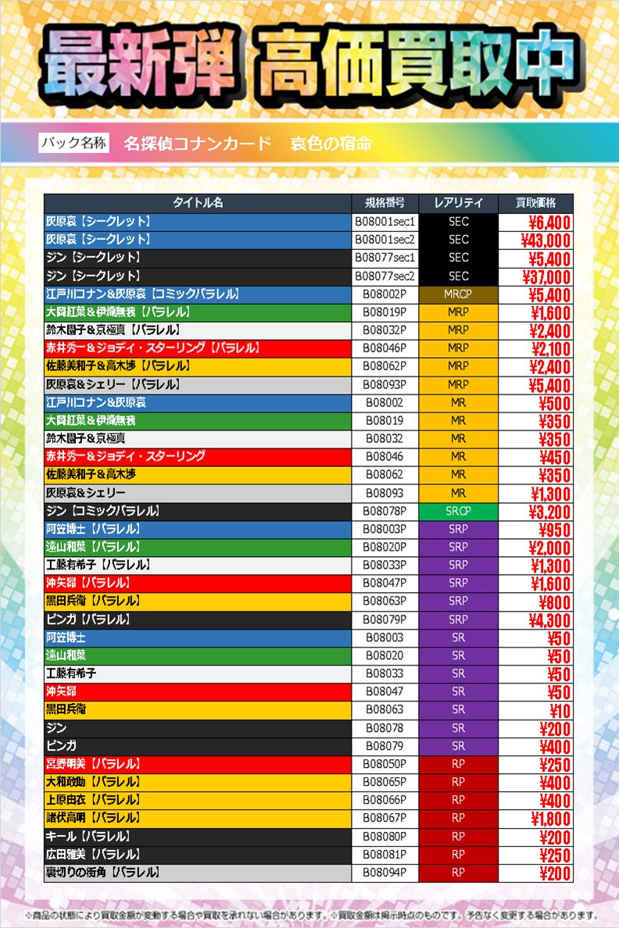
Task: Select the title ジン【コミックパラレル】
Action: (x=103, y=511)
